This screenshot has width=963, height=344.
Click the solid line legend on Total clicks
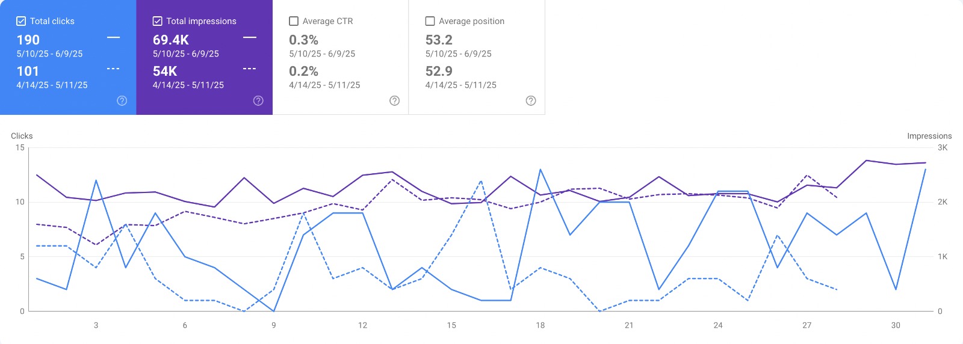pos(113,38)
